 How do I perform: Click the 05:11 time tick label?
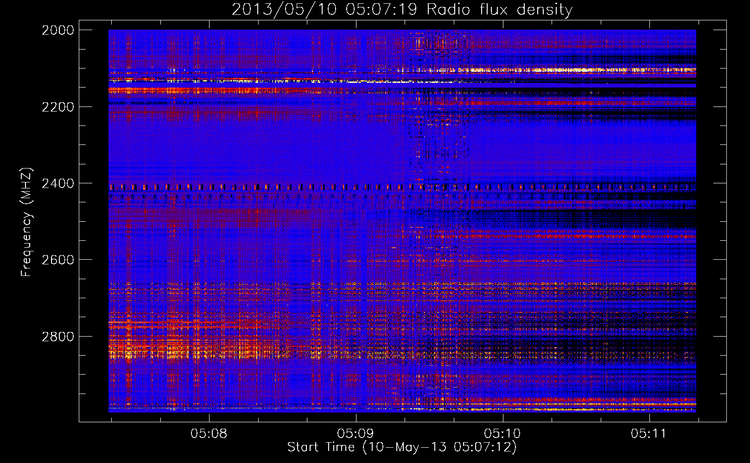click(x=649, y=434)
